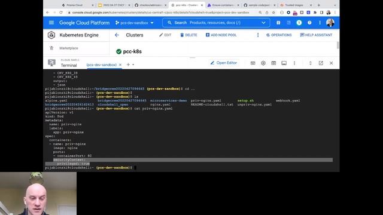Go back with the Clusters arrow
383x215 pixels.
(117, 35)
